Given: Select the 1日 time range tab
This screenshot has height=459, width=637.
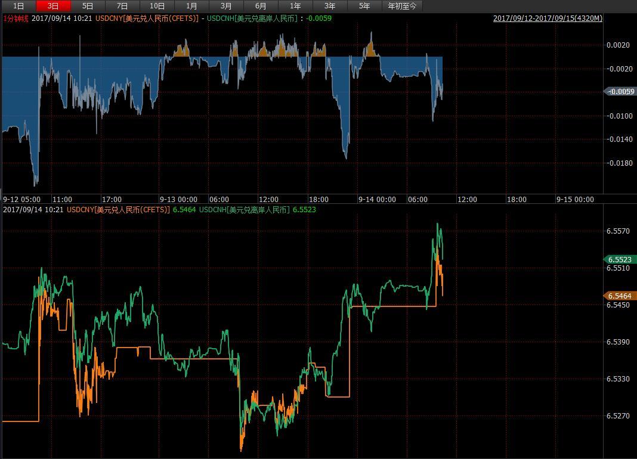Looking at the screenshot, I should 18,6.
